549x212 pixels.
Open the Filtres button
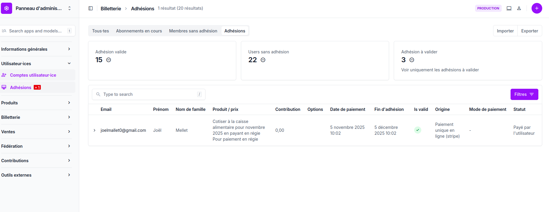(524, 94)
